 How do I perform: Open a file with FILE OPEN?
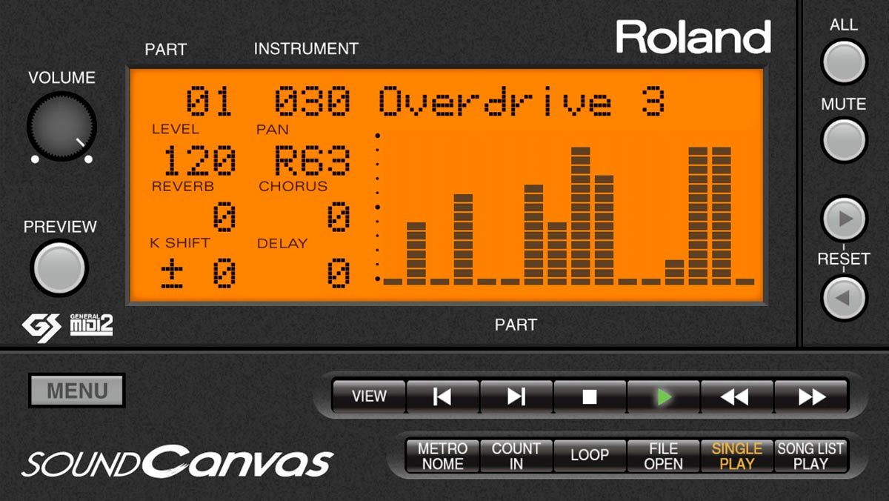[x=664, y=456]
